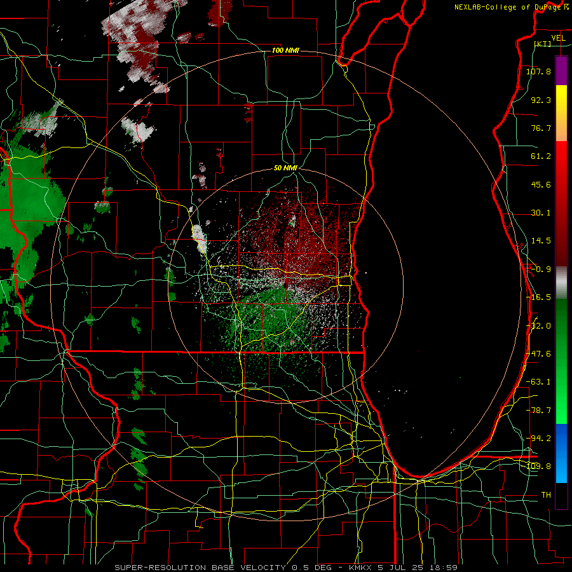
Task: Select the 14.5 value on velocity scale
Action: click(x=541, y=241)
